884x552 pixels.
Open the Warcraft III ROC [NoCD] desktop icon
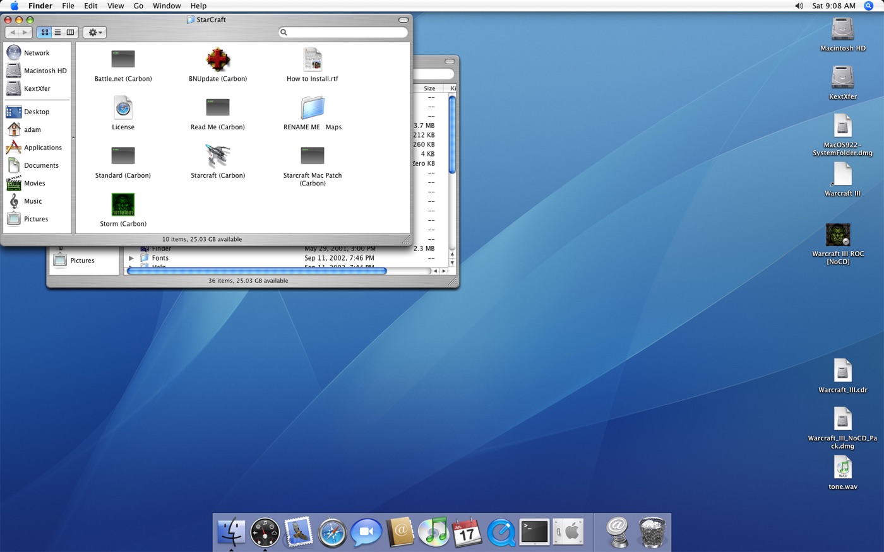click(838, 235)
